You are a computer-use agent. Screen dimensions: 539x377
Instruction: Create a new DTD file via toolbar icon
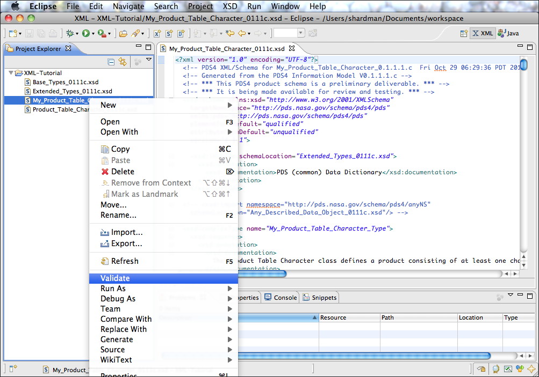pos(181,33)
